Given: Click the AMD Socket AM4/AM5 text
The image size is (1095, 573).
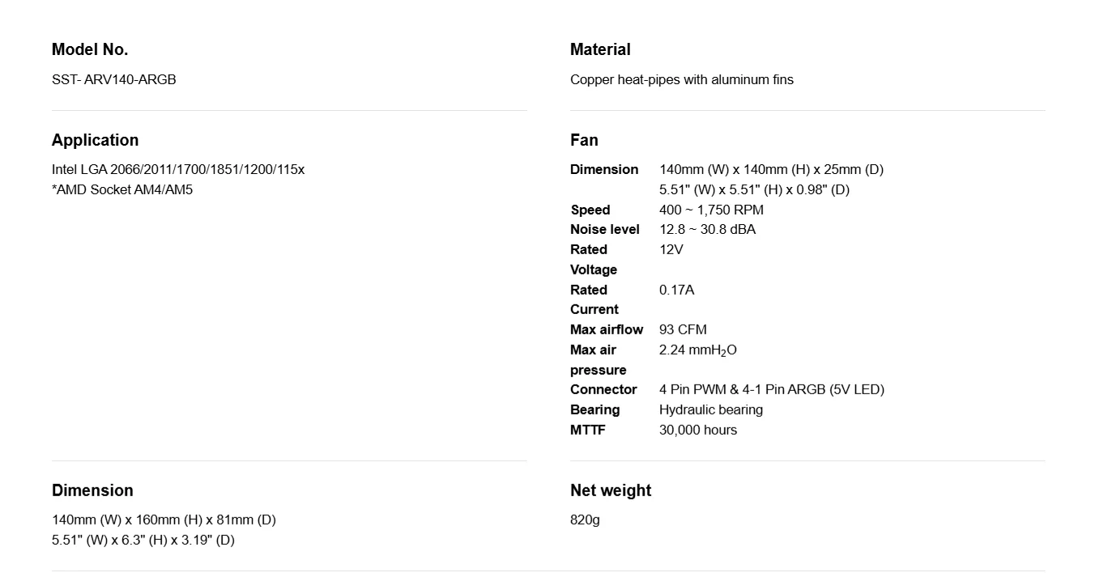Looking at the screenshot, I should 122,189.
